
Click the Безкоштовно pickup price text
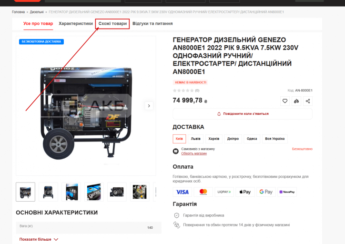click(302, 149)
